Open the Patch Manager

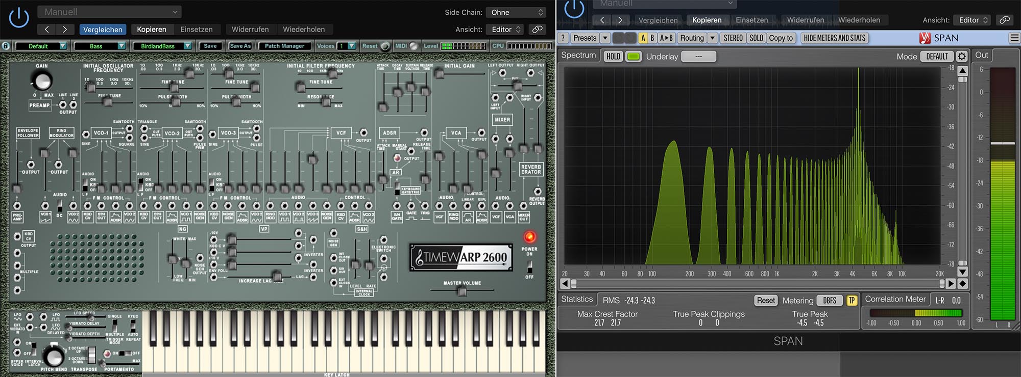(284, 46)
